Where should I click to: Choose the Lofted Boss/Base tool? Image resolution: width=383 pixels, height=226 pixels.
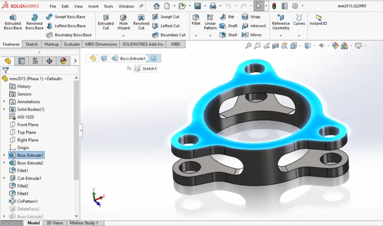[66, 26]
